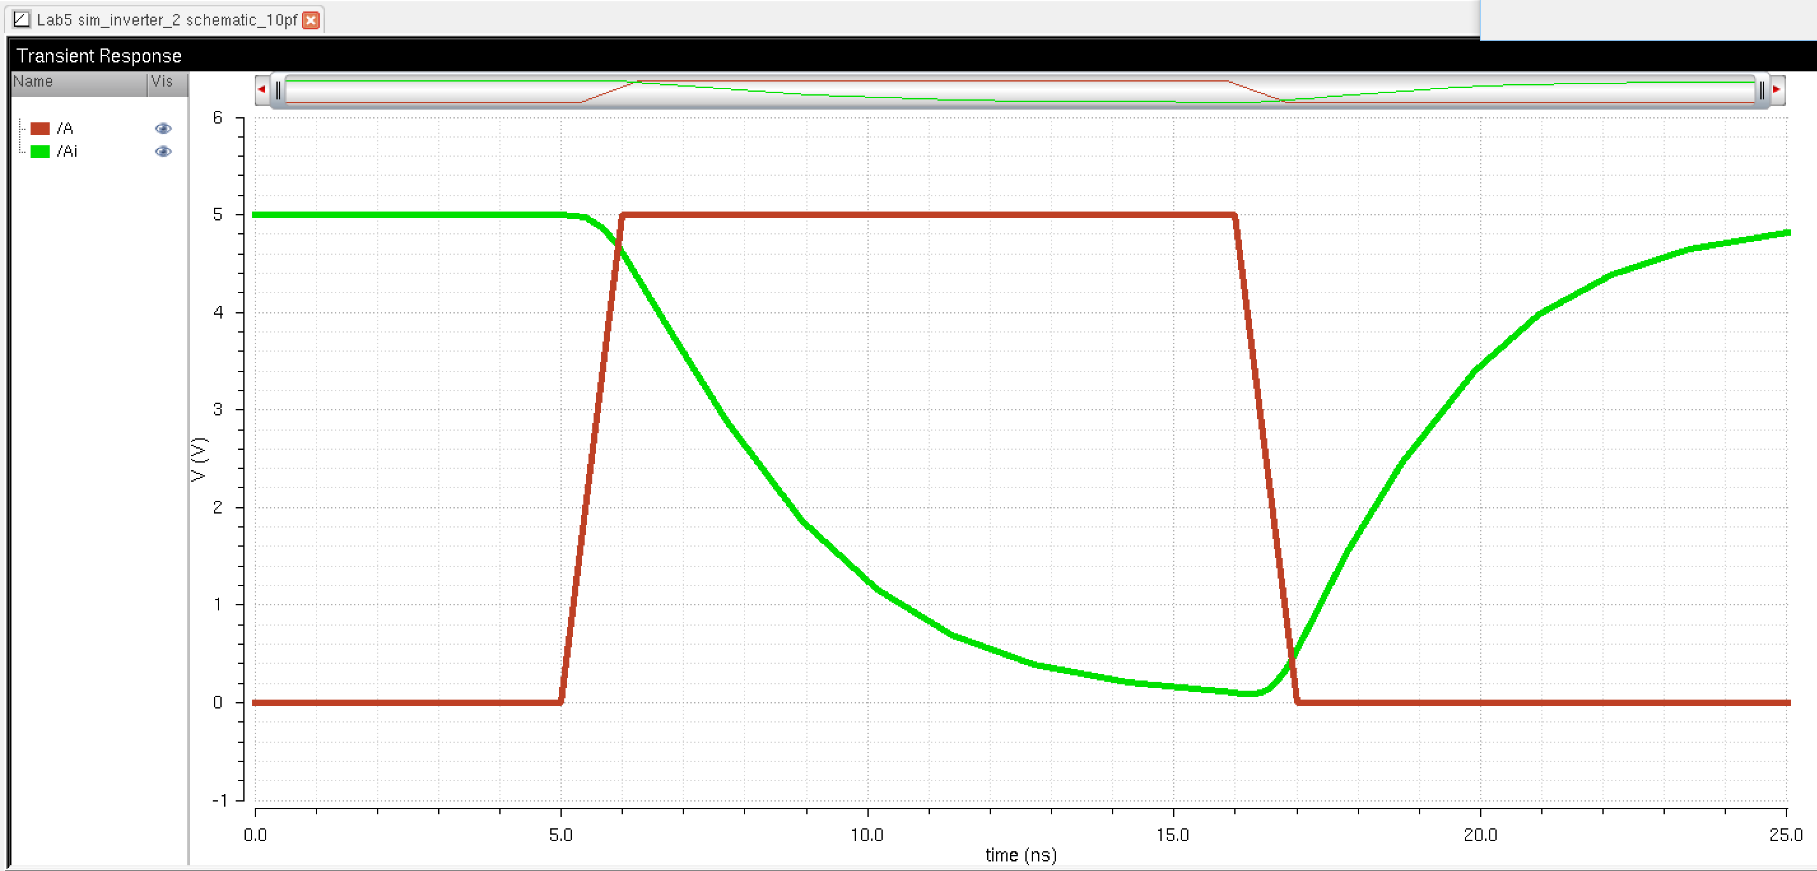Click the right grip handle of the zoom slider
Viewport: 1817px width, 871px height.
(1762, 90)
